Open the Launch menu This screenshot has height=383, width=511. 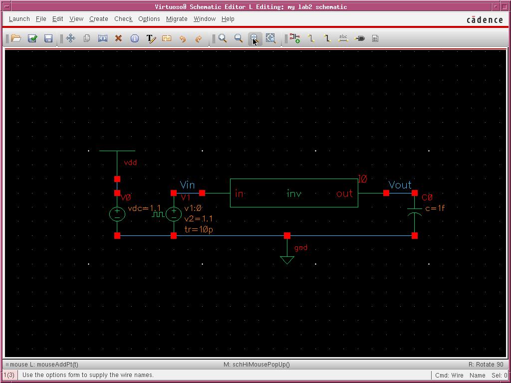[19, 19]
